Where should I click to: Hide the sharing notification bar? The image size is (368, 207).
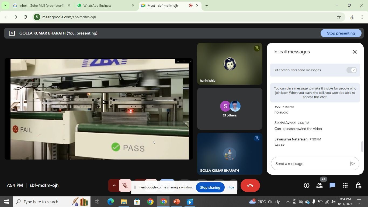(x=231, y=187)
